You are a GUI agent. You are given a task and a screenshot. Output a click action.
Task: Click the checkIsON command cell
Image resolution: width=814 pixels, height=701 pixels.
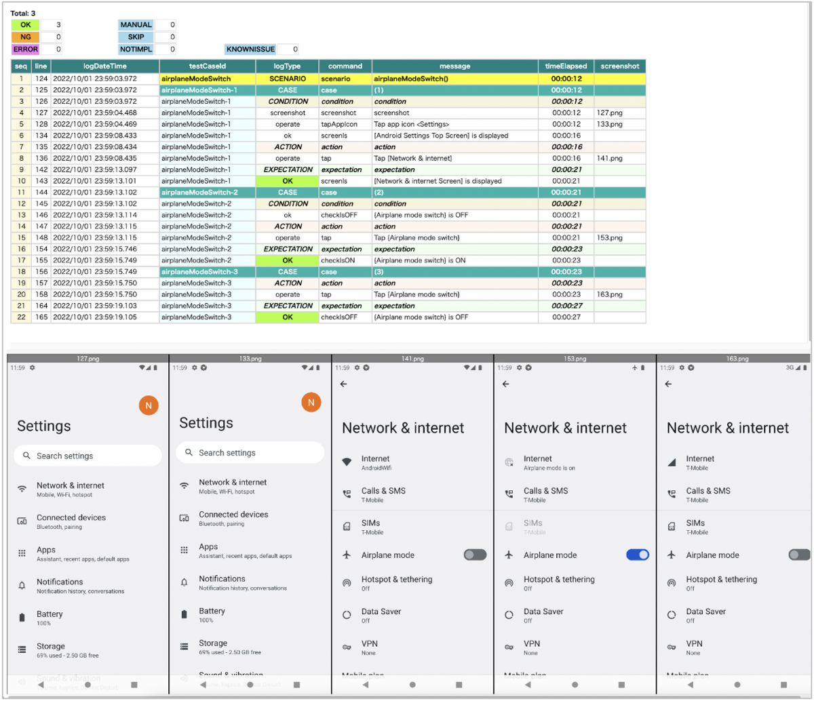tap(345, 260)
